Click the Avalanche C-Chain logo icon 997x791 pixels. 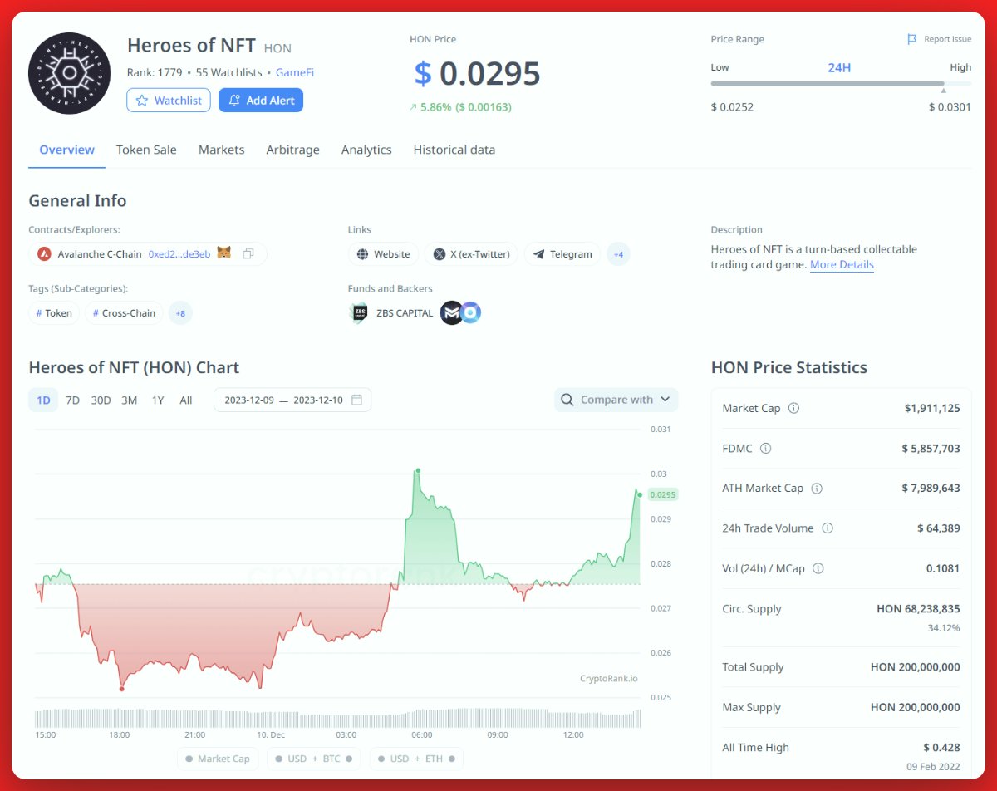43,253
